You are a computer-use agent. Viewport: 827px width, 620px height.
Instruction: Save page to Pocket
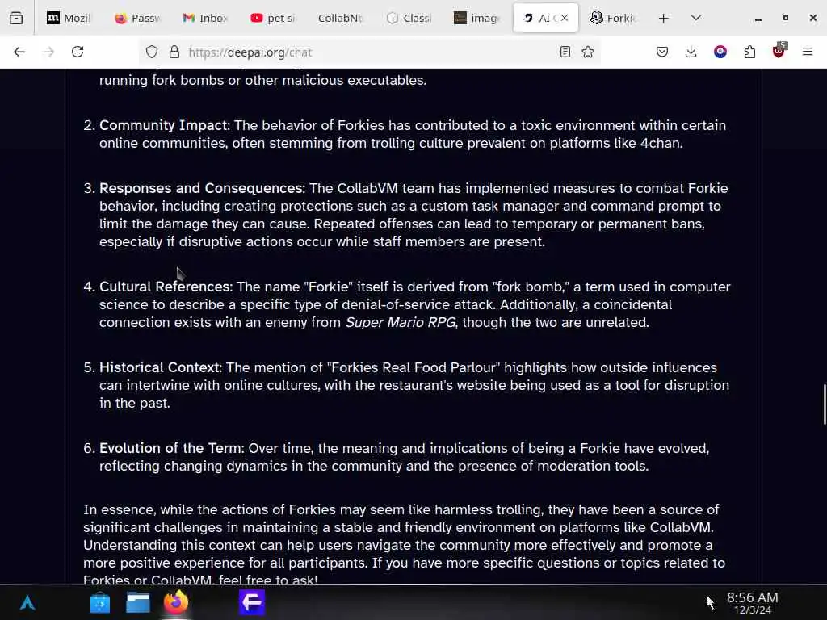pos(662,52)
